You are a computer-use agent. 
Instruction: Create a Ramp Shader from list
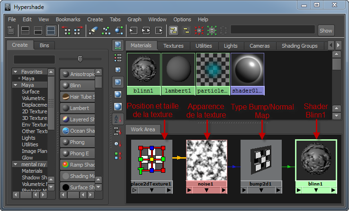(x=78, y=165)
